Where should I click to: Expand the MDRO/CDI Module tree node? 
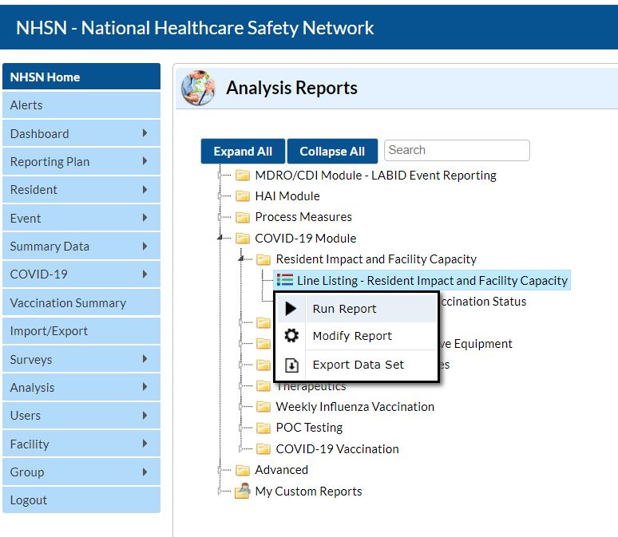point(220,175)
